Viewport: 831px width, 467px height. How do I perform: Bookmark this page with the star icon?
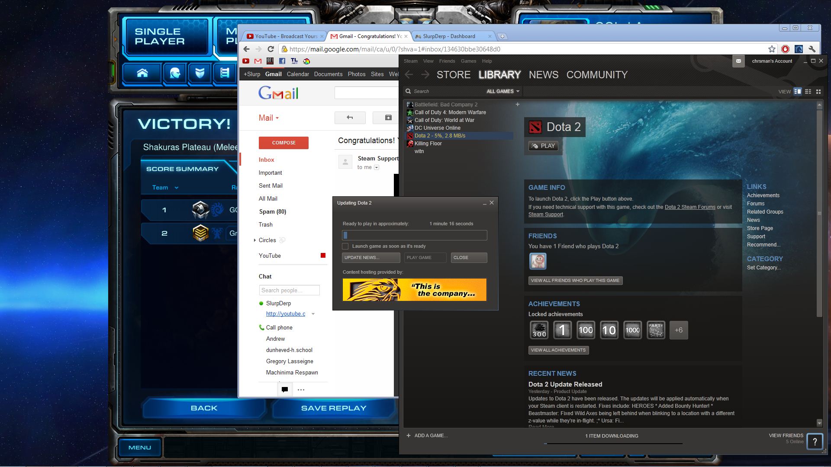click(x=772, y=49)
